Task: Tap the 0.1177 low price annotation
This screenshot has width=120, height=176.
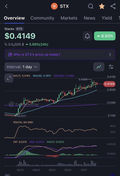Action: (22, 116)
